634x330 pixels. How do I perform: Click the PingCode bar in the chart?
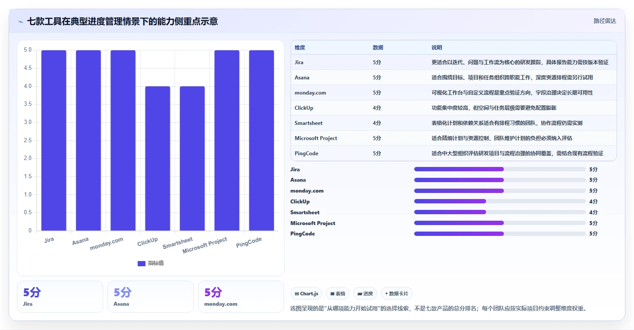(x=261, y=140)
